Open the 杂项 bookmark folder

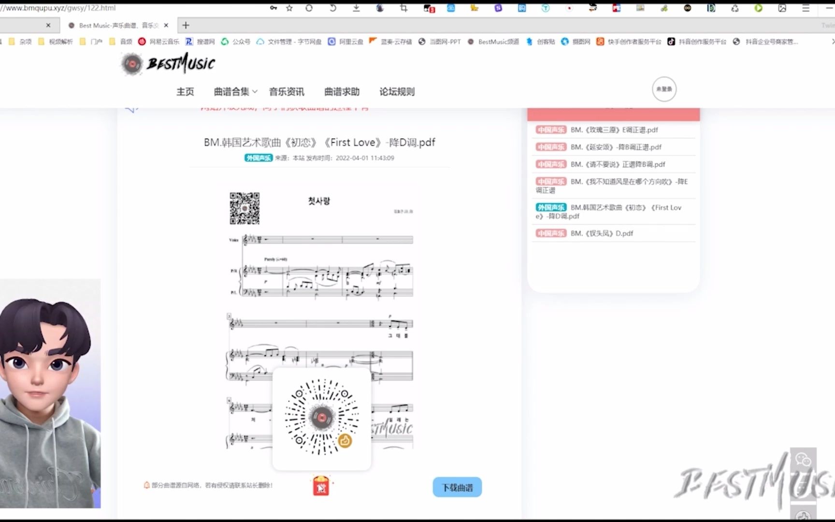(x=20, y=42)
